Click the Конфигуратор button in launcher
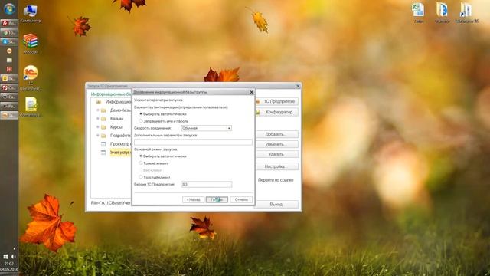490x276 pixels. [x=276, y=112]
